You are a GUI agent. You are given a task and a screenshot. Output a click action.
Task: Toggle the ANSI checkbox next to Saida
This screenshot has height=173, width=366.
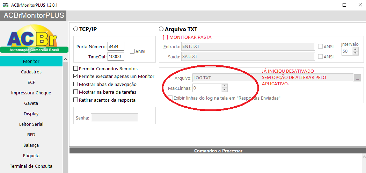(321, 57)
